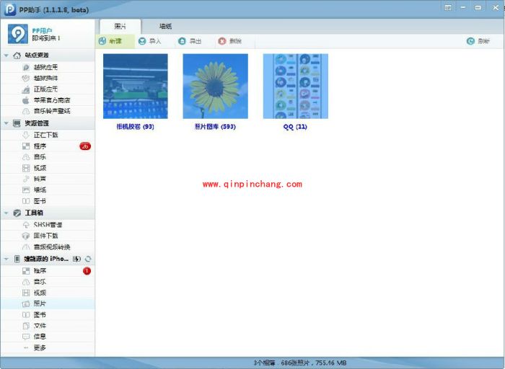Click the 刷新 (Refresh) button at top right
Image resolution: width=505 pixels, height=369 pixels.
[478, 41]
